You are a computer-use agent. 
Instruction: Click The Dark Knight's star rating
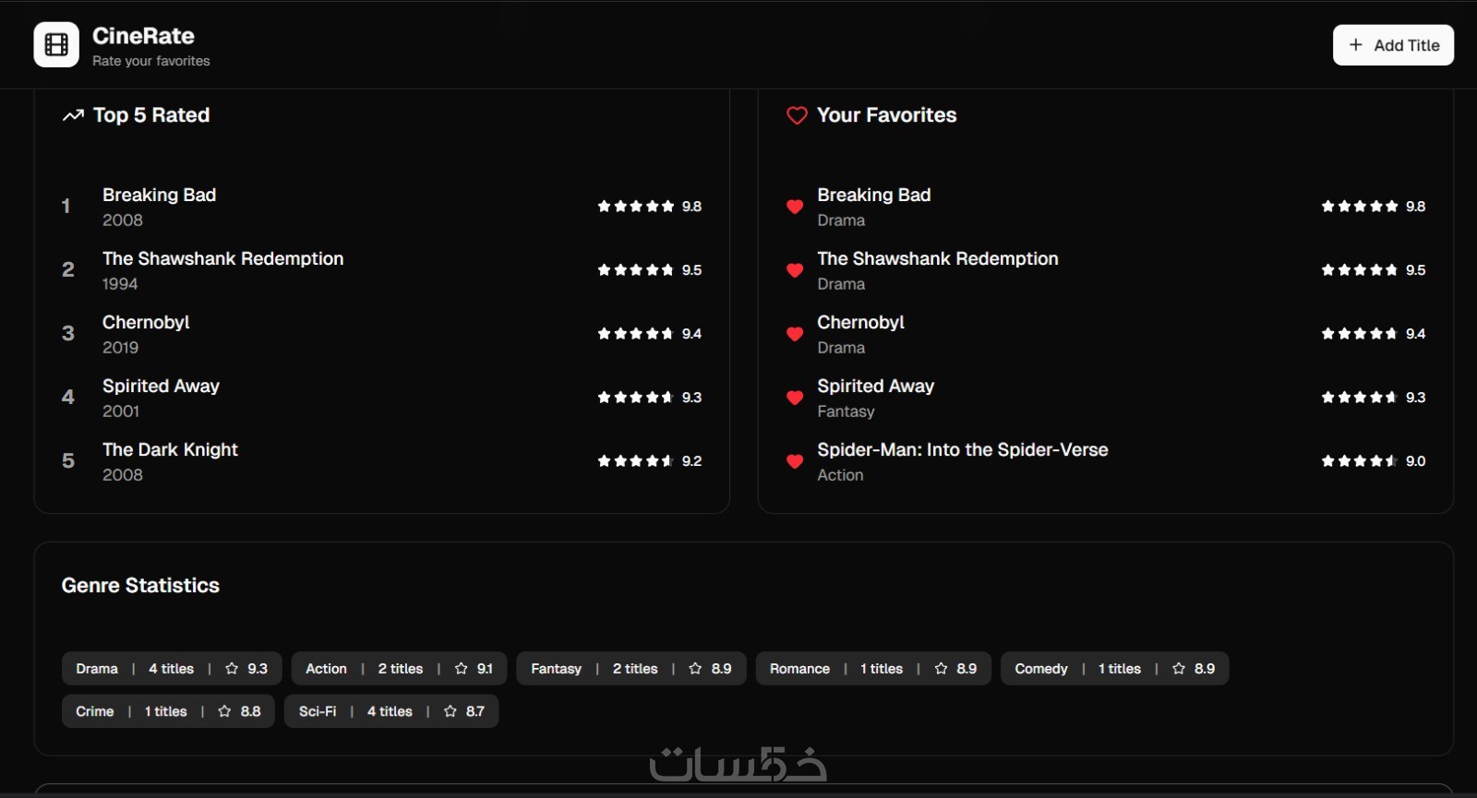(636, 461)
